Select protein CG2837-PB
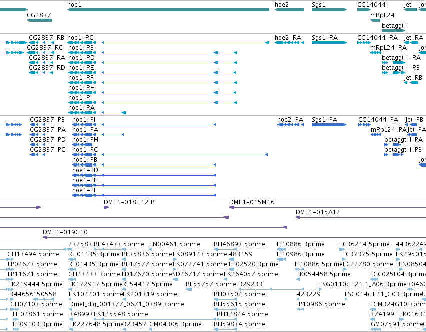Image resolution: width=426 pixels, height=332 pixels. [x=38, y=125]
